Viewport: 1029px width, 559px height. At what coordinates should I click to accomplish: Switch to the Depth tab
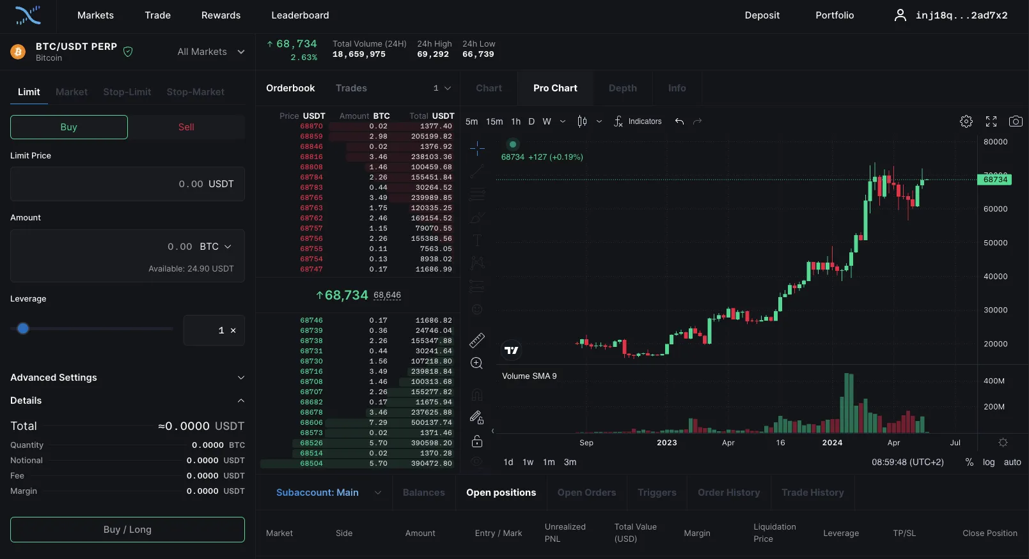[x=622, y=88]
